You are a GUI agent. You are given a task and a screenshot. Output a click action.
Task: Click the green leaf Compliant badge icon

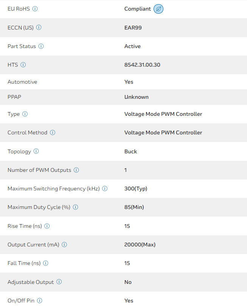click(158, 9)
